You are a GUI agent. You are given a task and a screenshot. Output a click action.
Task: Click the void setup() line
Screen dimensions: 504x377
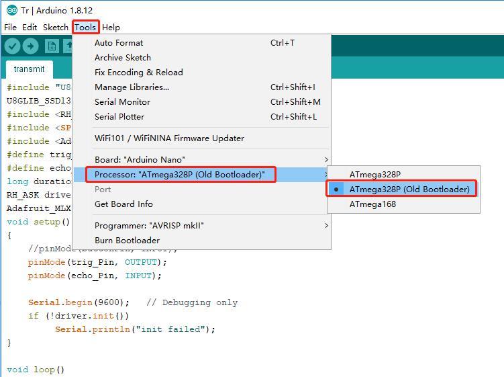(38, 222)
